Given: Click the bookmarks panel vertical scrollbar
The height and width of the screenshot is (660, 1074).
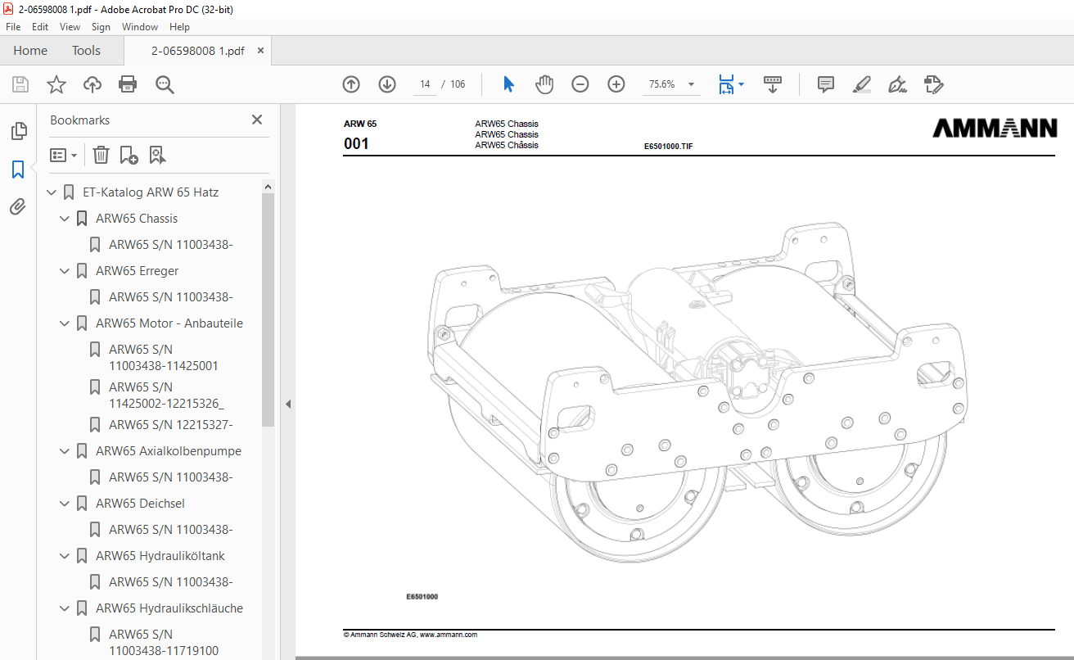Looking at the screenshot, I should 268,310.
